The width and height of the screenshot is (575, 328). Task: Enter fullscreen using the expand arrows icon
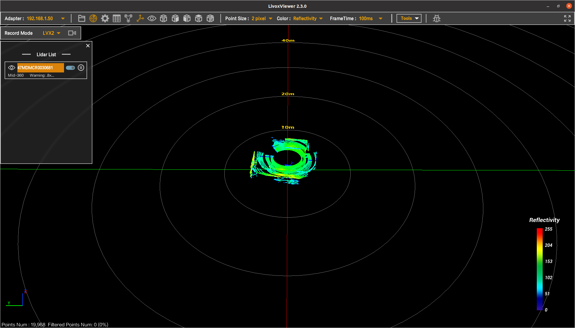tap(567, 18)
